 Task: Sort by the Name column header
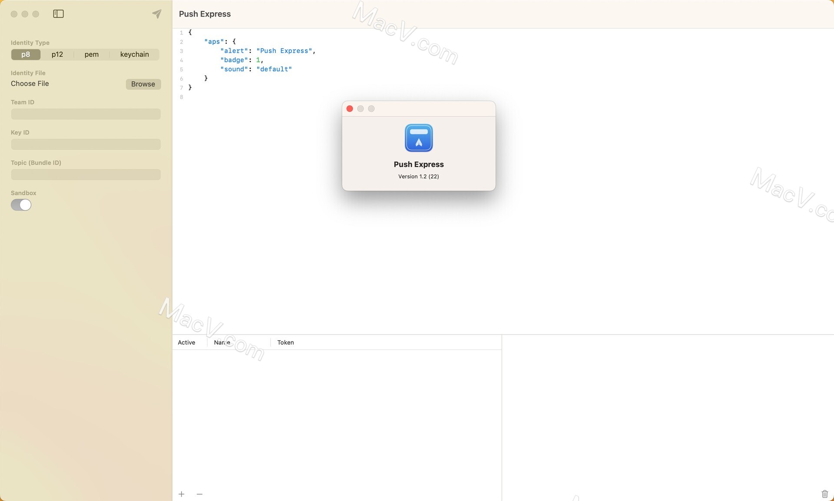(222, 342)
